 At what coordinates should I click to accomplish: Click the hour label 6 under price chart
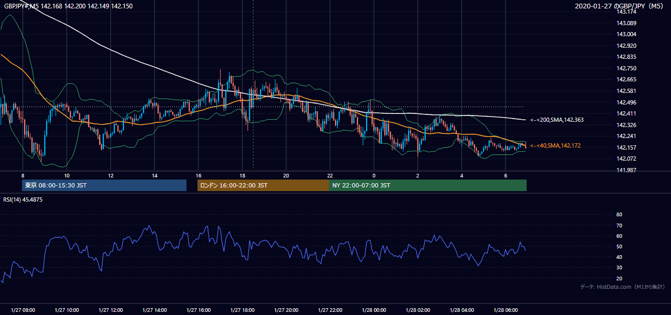(505, 175)
